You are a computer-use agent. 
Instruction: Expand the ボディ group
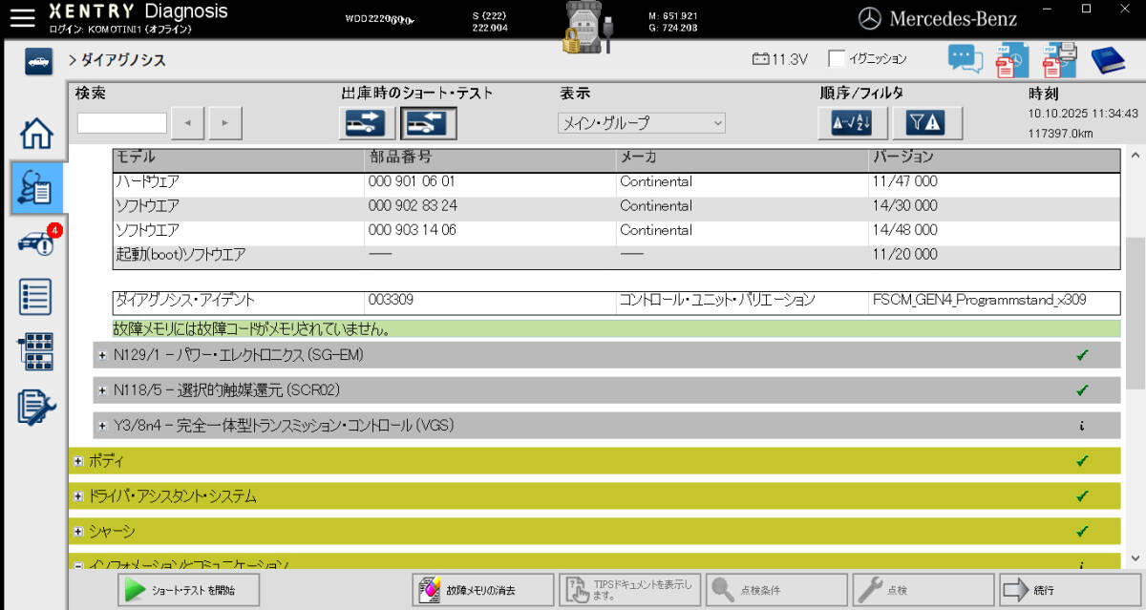[x=78, y=461]
